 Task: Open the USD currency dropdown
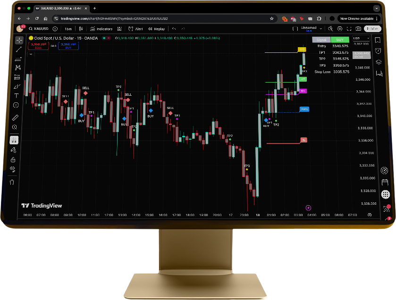(x=361, y=38)
